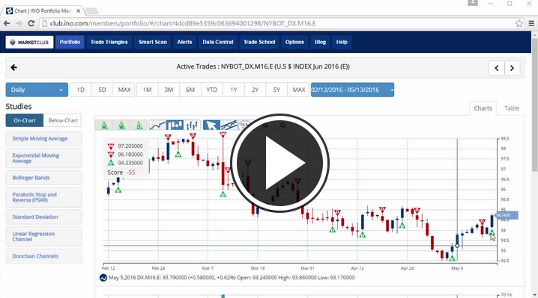Select the candlestick chart style
This screenshot has height=298, width=538.
coord(175,125)
